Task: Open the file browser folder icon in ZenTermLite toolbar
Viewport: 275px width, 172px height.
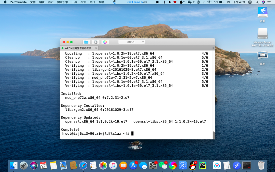Action: click(86, 42)
